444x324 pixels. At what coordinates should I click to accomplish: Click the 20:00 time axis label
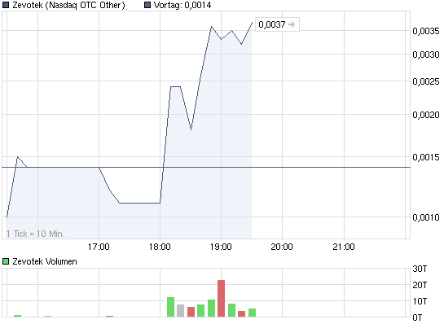pyautogui.click(x=282, y=247)
